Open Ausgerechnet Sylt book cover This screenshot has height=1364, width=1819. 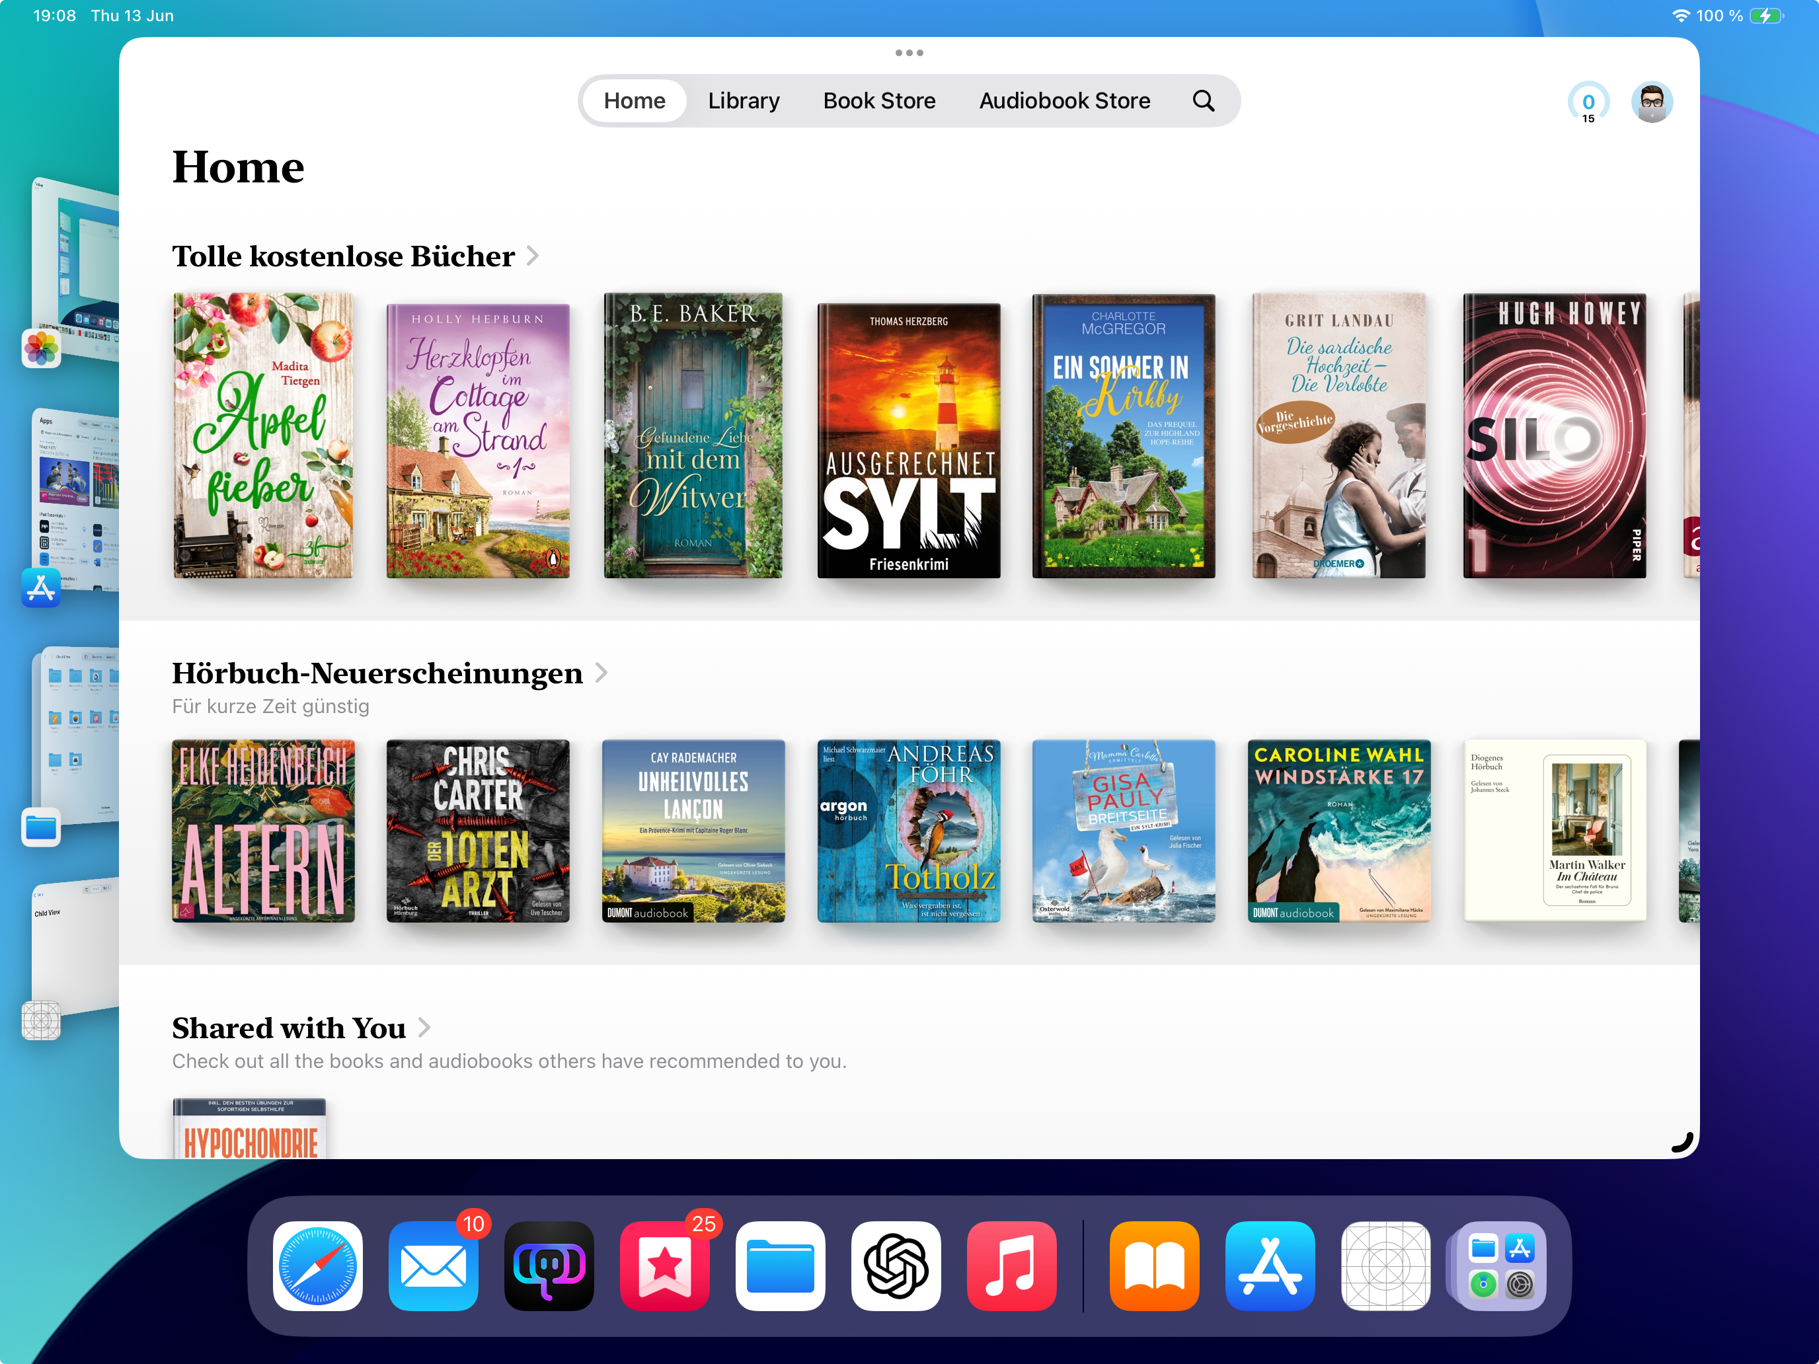pyautogui.click(x=909, y=440)
